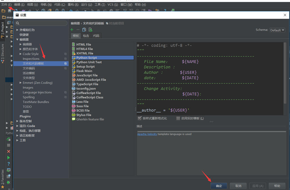Click the search magnifier icon in settings
Image resolution: width=290 pixels, height=190 pixels.
pos(17,23)
